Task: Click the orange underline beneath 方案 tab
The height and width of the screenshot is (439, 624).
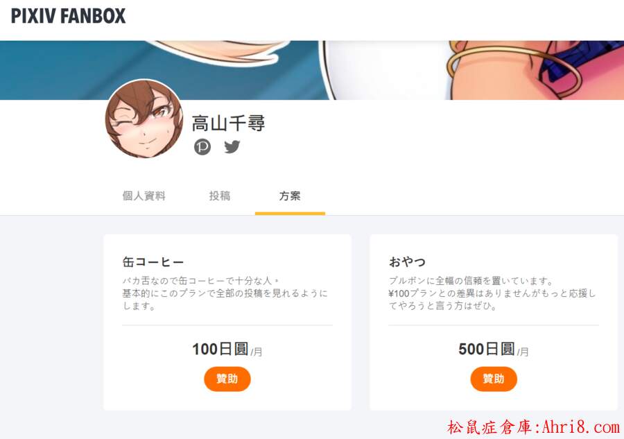Action: 290,214
